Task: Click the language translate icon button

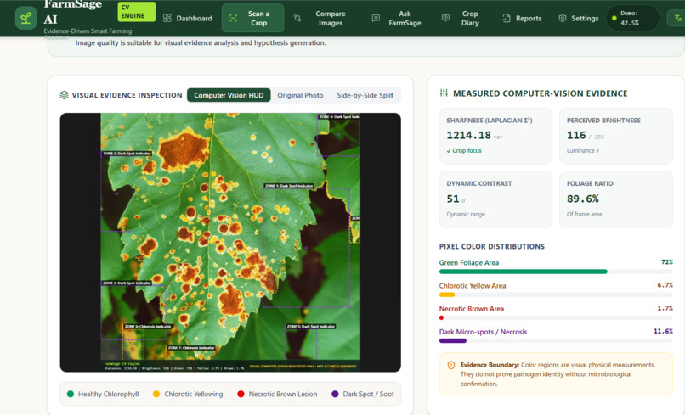Action: 677,19
